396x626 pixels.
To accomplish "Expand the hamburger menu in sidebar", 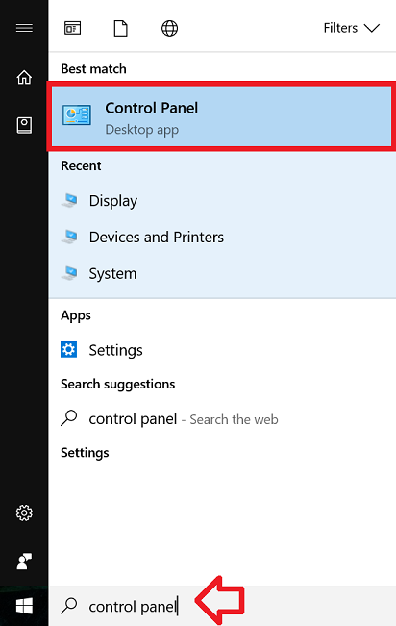I will [24, 28].
